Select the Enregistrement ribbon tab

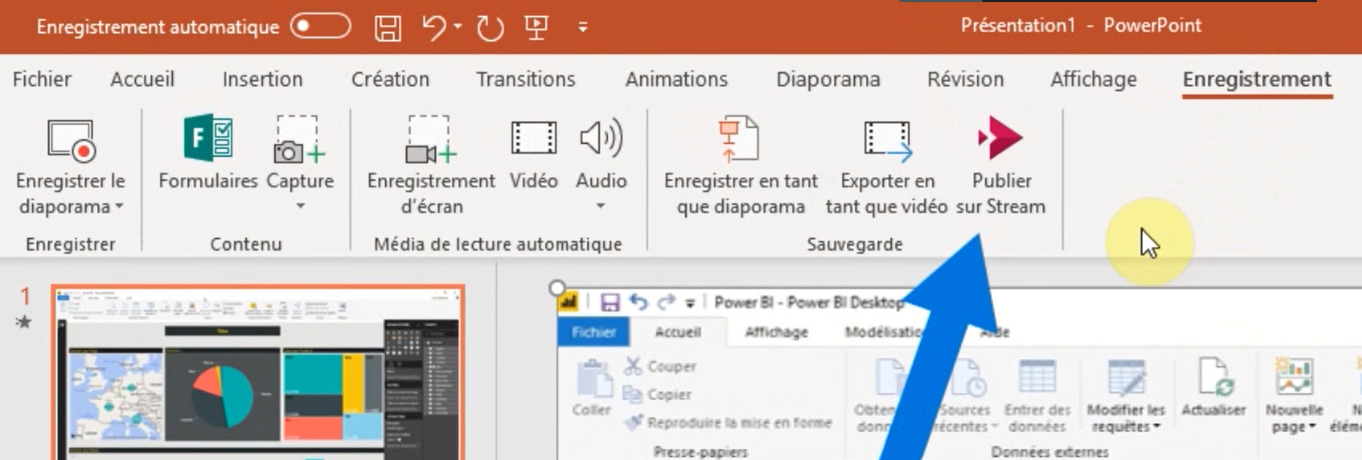click(1257, 80)
